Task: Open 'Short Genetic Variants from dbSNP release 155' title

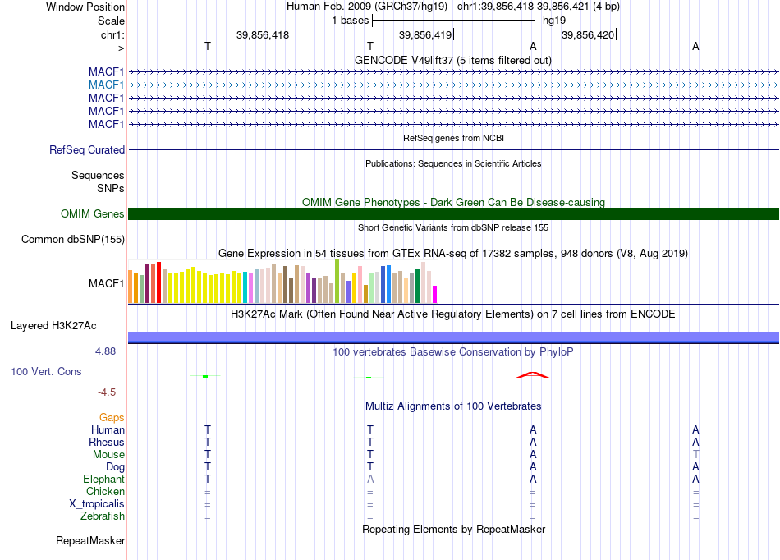Action: 453,227
